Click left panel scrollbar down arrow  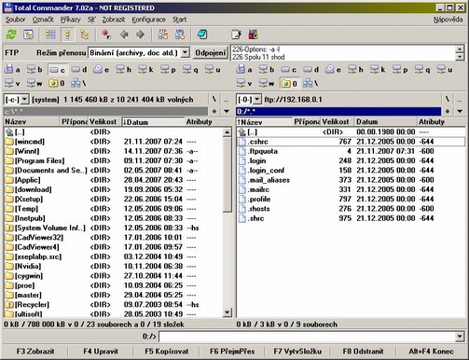(228, 312)
